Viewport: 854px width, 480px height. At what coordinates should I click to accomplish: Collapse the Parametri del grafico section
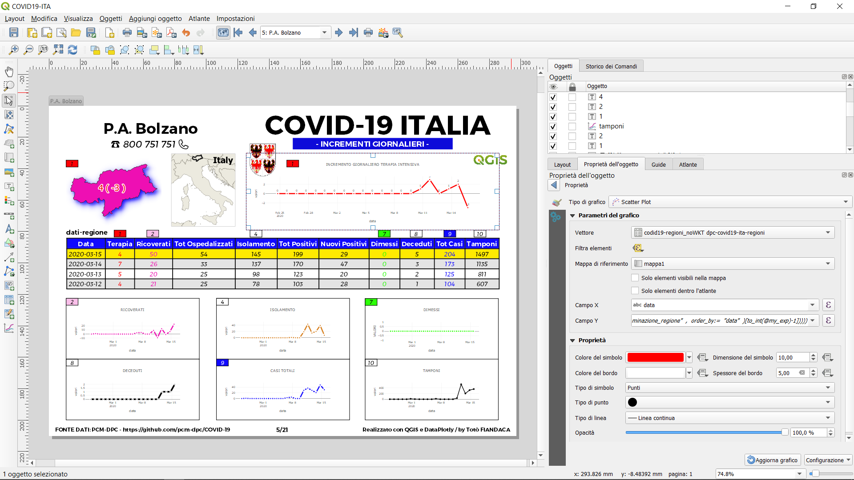(572, 216)
